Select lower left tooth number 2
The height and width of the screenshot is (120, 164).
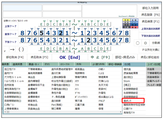coord(88,40)
